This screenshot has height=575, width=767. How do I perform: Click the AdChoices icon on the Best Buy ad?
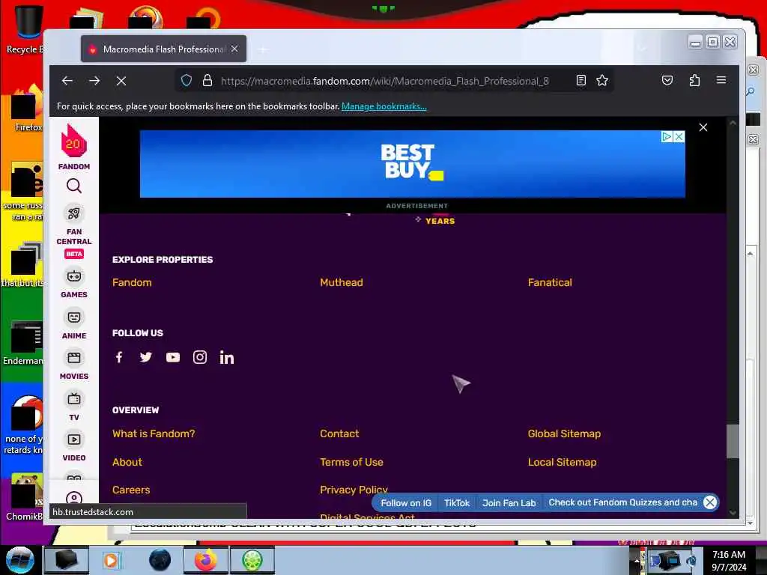point(667,136)
